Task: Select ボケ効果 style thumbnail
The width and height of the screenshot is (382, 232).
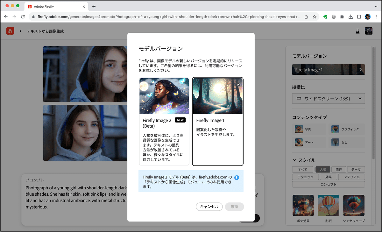Action: pyautogui.click(x=303, y=206)
